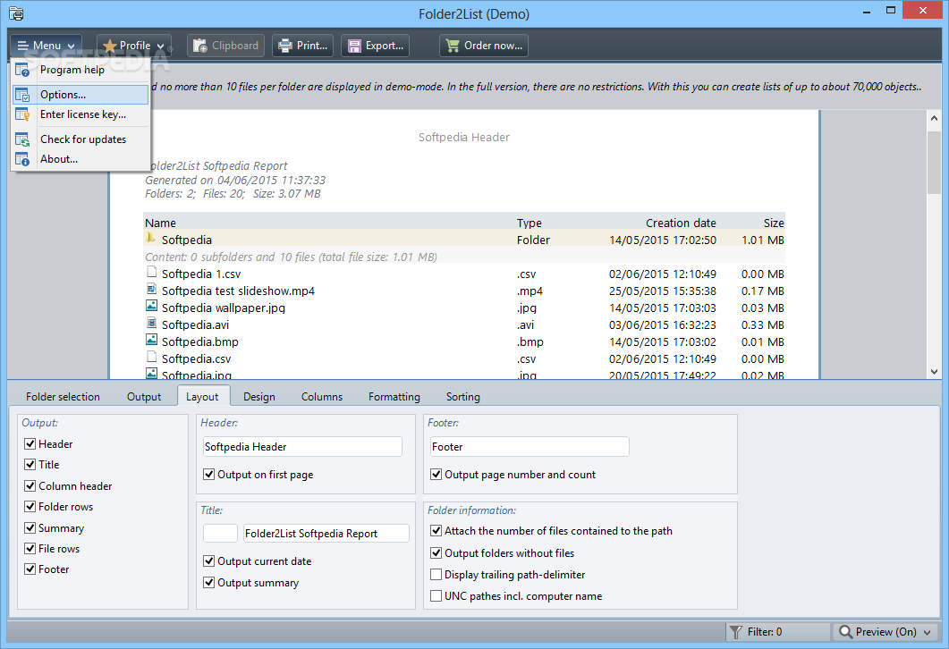949x649 pixels.
Task: Click the Softpedia.bmp image icon
Action: pyautogui.click(x=151, y=340)
